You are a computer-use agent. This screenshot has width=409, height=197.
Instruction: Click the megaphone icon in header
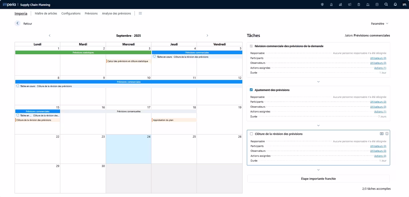(349, 5)
